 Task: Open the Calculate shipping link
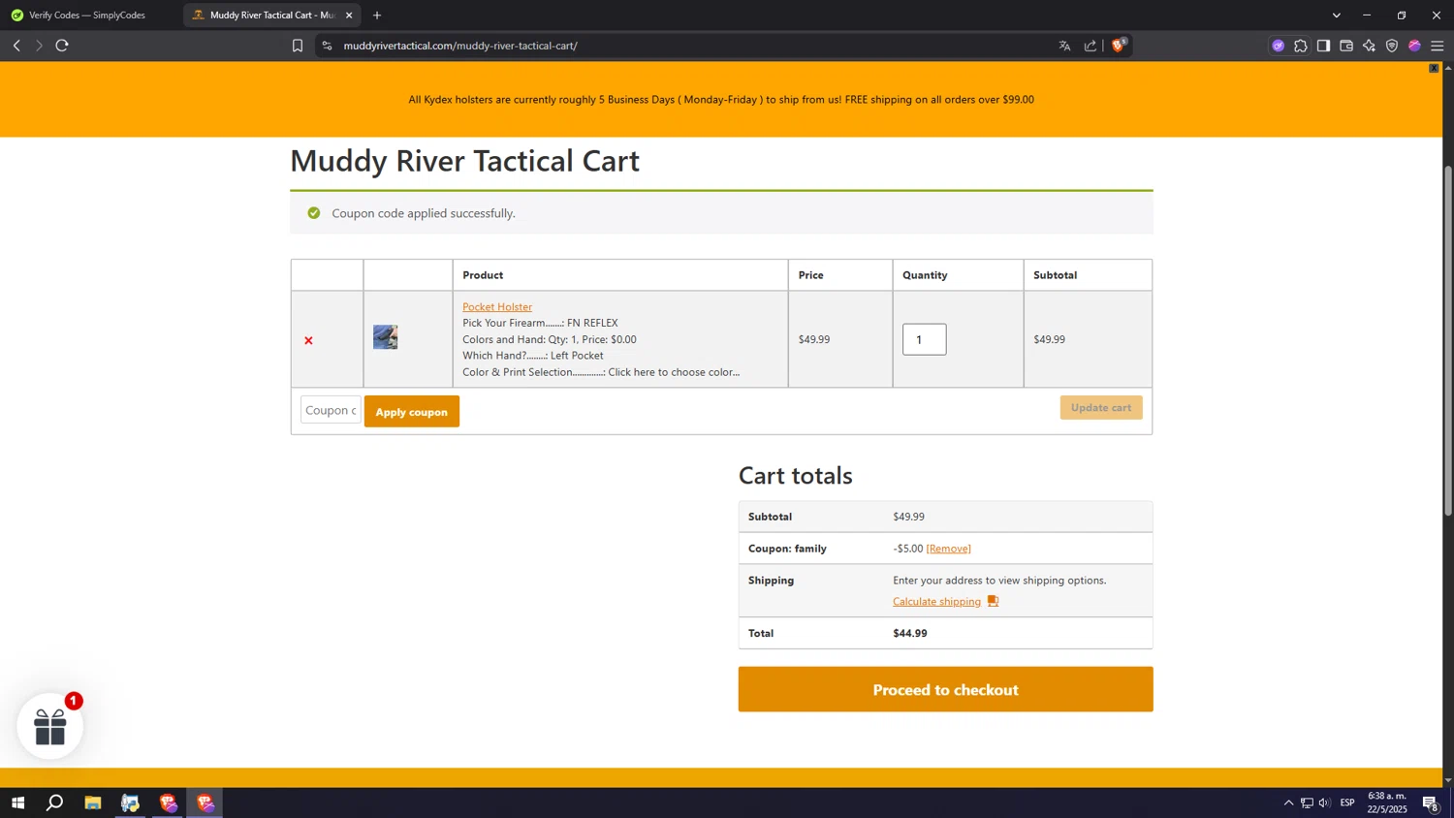click(x=936, y=602)
